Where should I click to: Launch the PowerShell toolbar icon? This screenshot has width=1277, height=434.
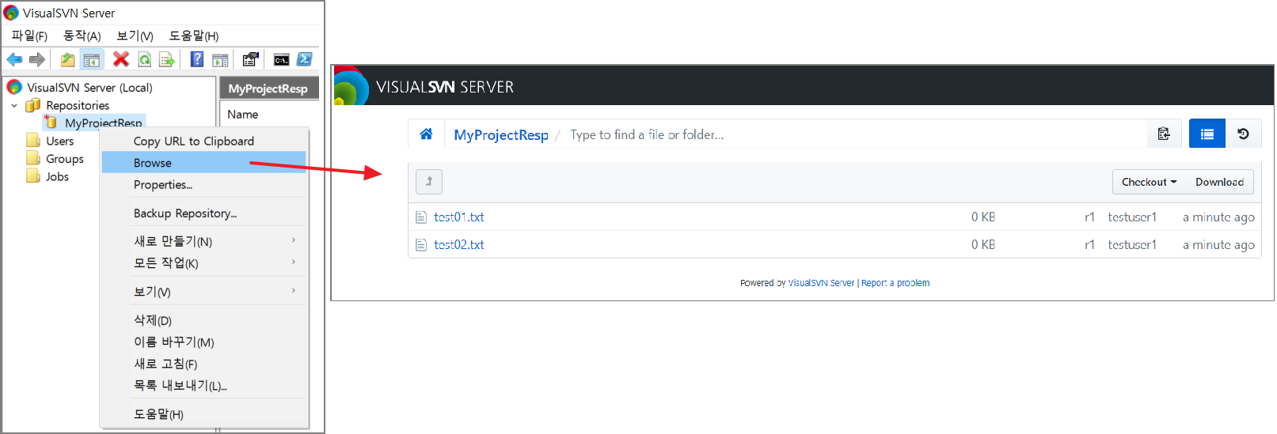tap(304, 59)
